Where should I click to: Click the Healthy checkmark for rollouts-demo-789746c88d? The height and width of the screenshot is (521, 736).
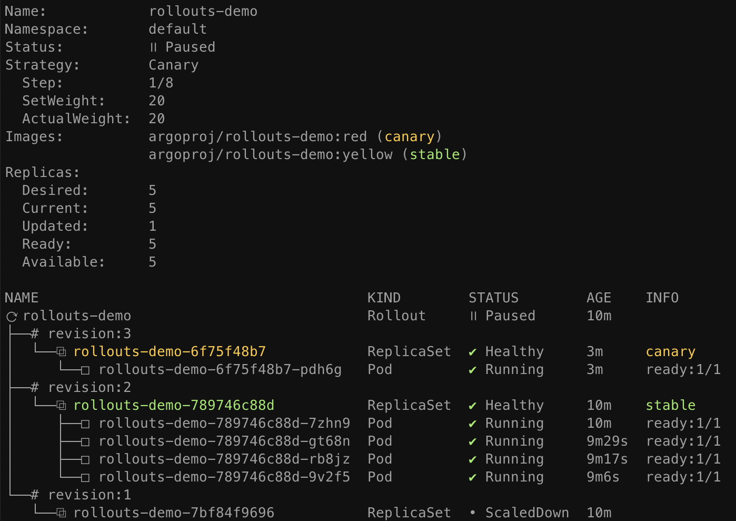[473, 406]
